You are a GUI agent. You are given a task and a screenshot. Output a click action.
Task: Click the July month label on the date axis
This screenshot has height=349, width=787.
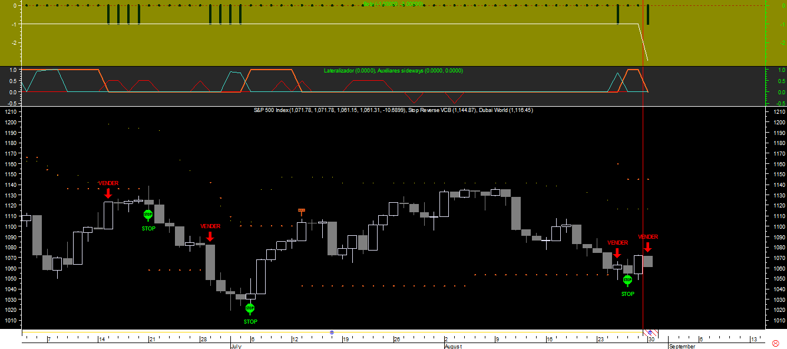click(x=236, y=346)
